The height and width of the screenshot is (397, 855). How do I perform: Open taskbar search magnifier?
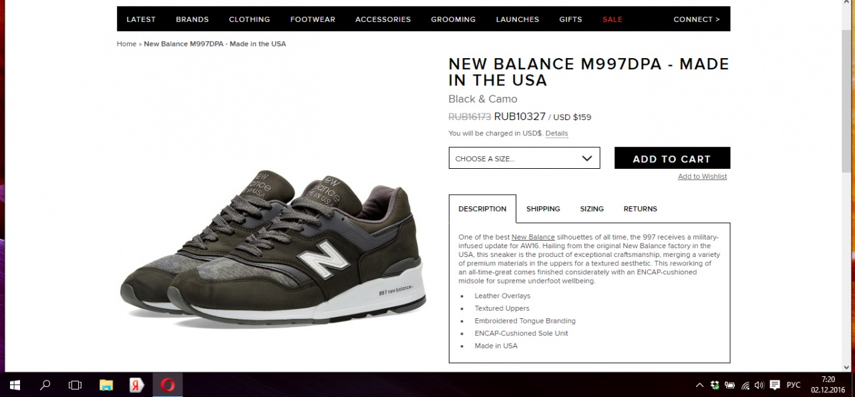(45, 385)
